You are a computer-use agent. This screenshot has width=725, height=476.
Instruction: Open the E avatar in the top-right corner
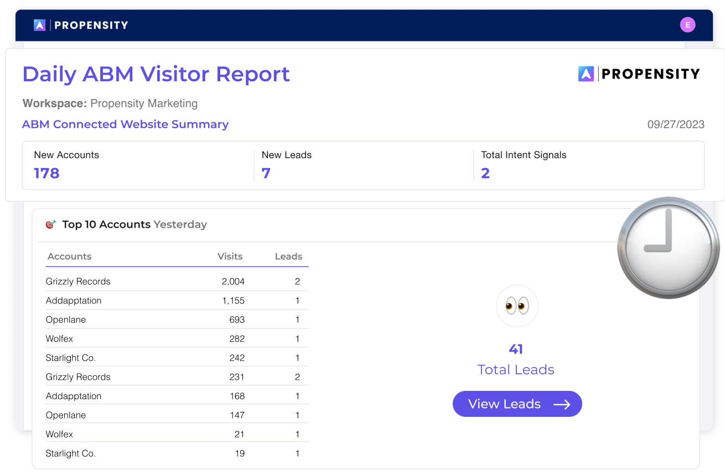tap(687, 24)
